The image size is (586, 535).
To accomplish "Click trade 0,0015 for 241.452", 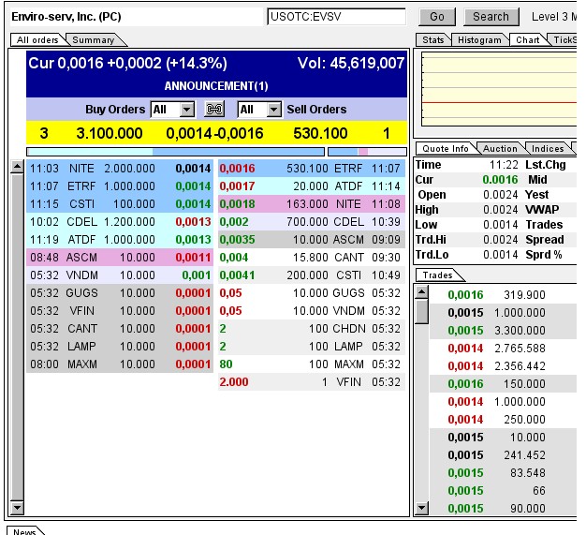I will pos(503,455).
